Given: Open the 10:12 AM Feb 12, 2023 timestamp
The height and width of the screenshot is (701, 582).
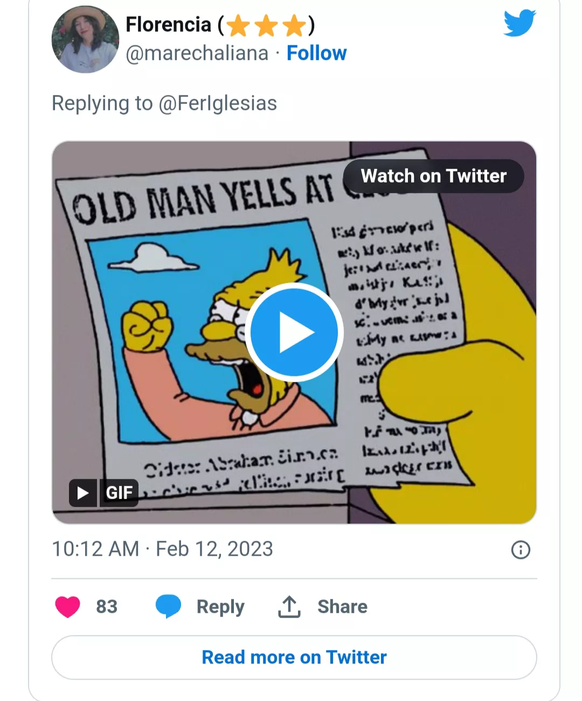Looking at the screenshot, I should pos(162,549).
